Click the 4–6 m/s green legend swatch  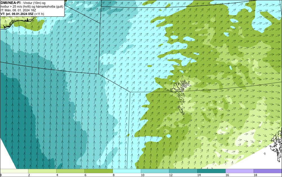coord(70,171)
